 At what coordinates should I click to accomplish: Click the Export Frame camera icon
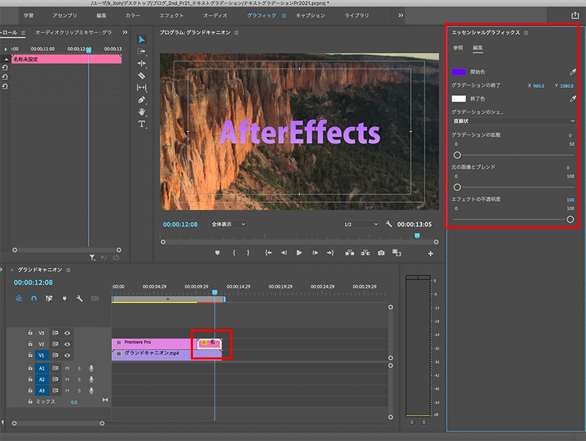pos(381,253)
